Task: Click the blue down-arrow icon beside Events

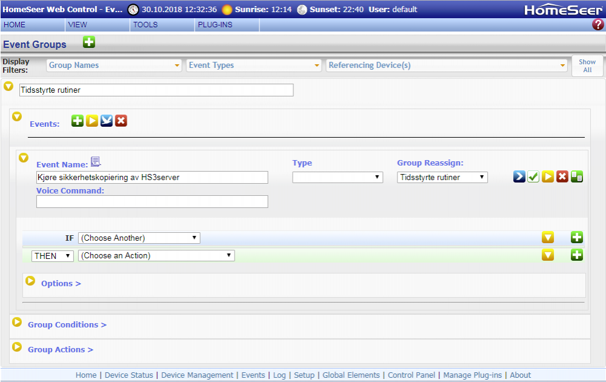Action: 107,121
